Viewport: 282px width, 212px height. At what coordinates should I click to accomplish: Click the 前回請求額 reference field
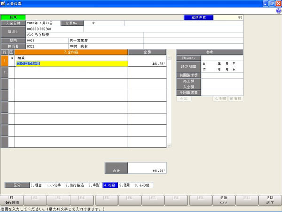tap(222, 75)
